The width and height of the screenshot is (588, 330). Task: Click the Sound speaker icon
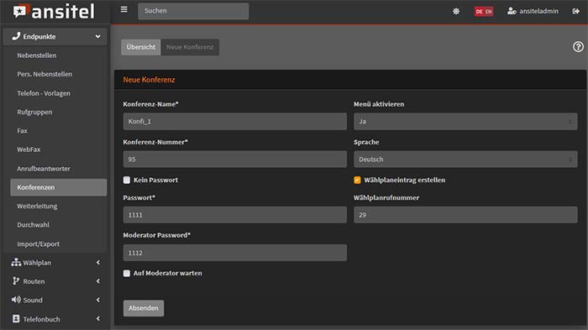[16, 300]
